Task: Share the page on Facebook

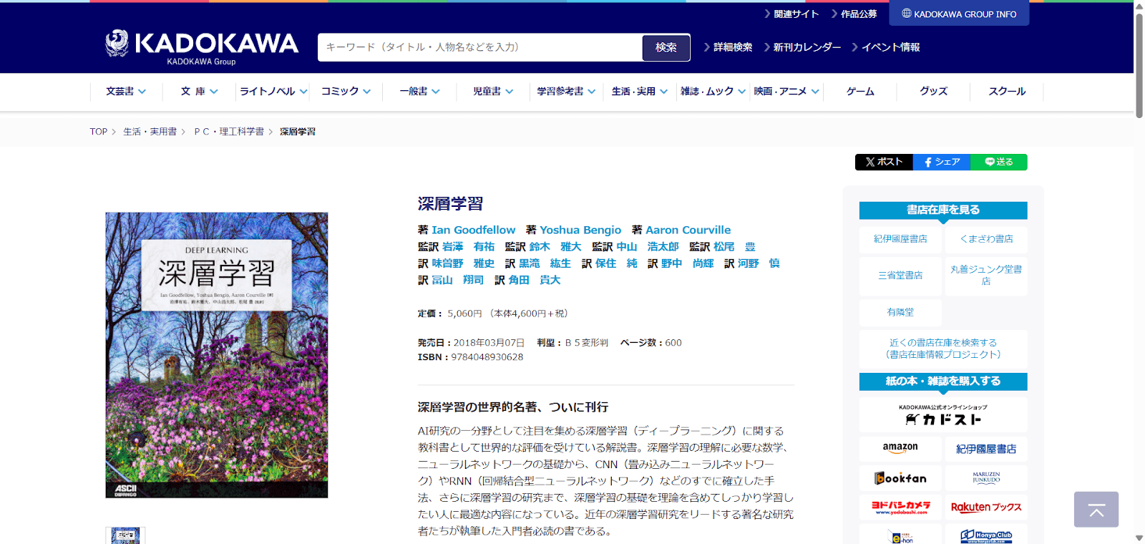Action: (x=942, y=162)
